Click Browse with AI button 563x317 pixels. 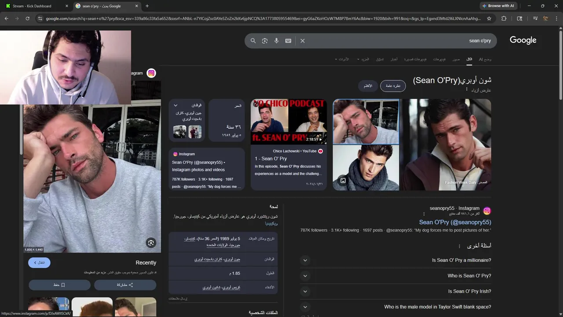(x=498, y=6)
